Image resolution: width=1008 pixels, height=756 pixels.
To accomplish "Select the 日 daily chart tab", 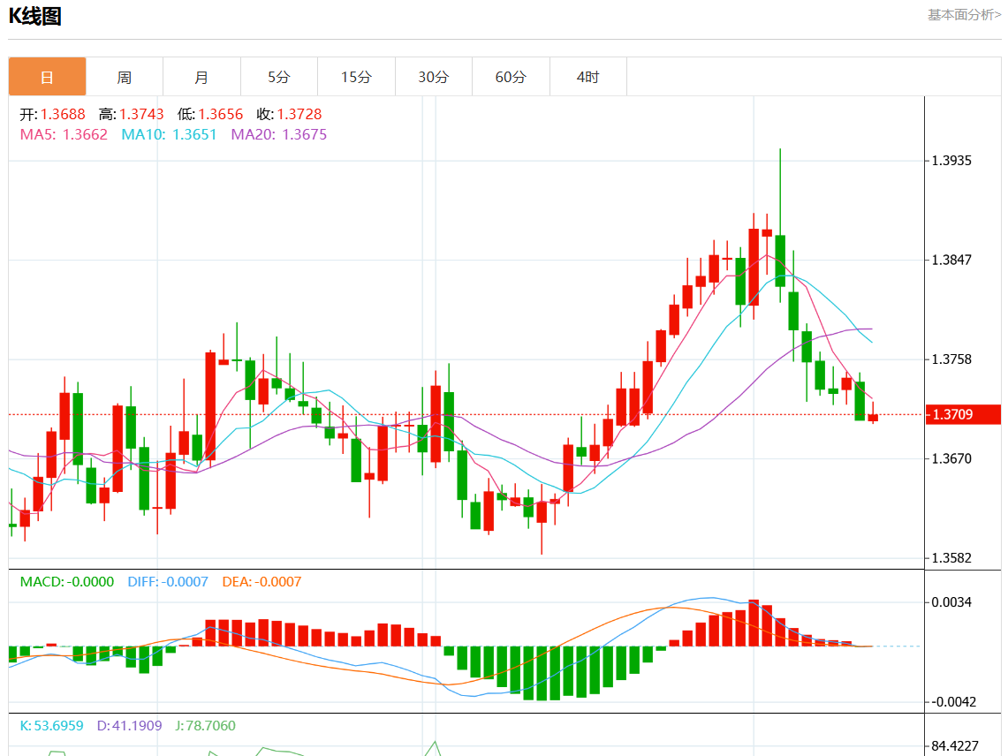I will tap(48, 77).
